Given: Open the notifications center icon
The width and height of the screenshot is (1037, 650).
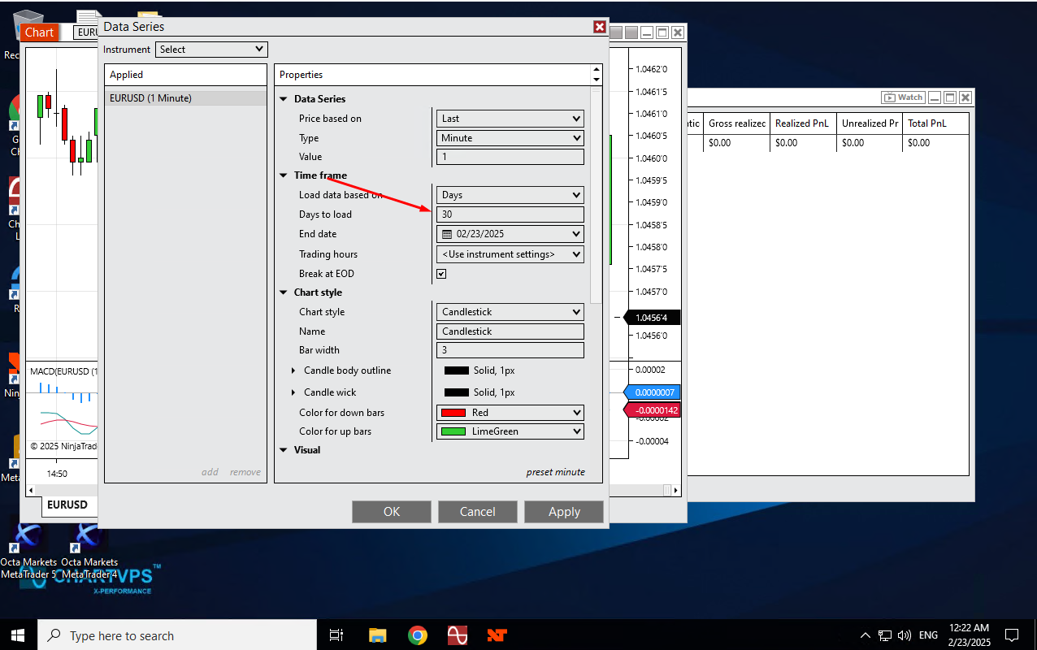Looking at the screenshot, I should 1012,635.
